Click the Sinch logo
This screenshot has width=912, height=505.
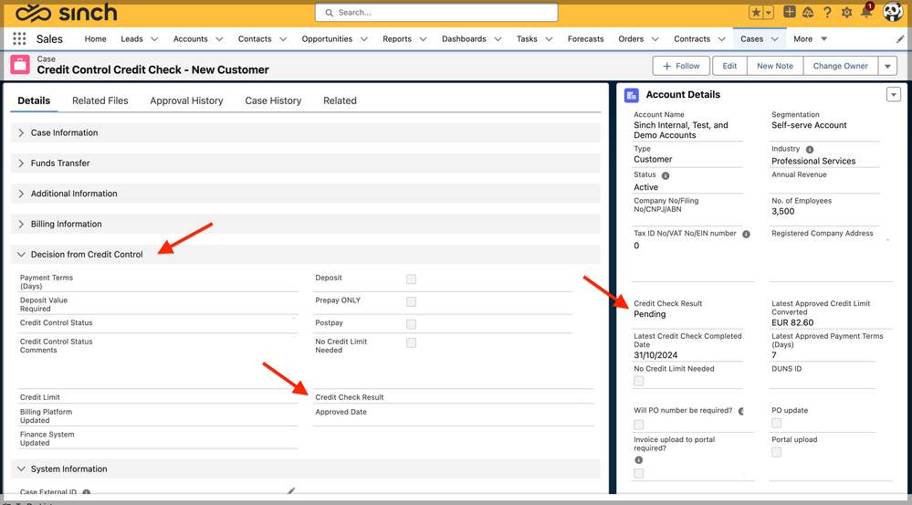click(x=67, y=13)
